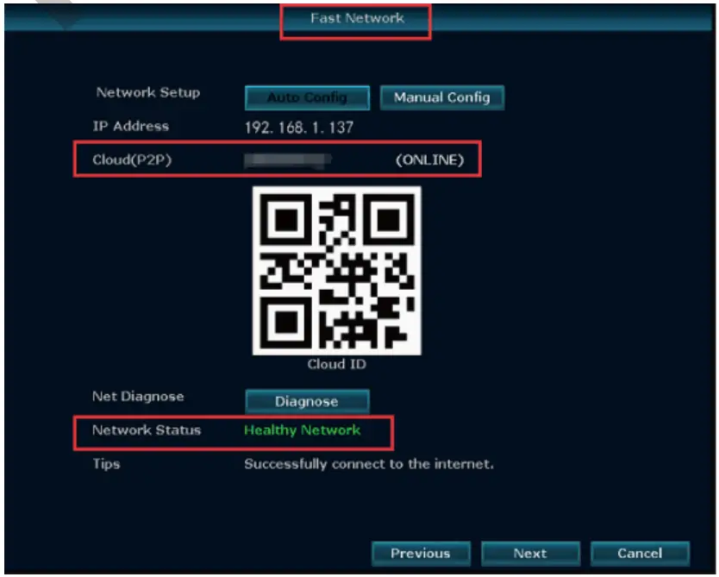This screenshot has height=577, width=719.
Task: Proceed with the Next button
Action: click(x=530, y=554)
